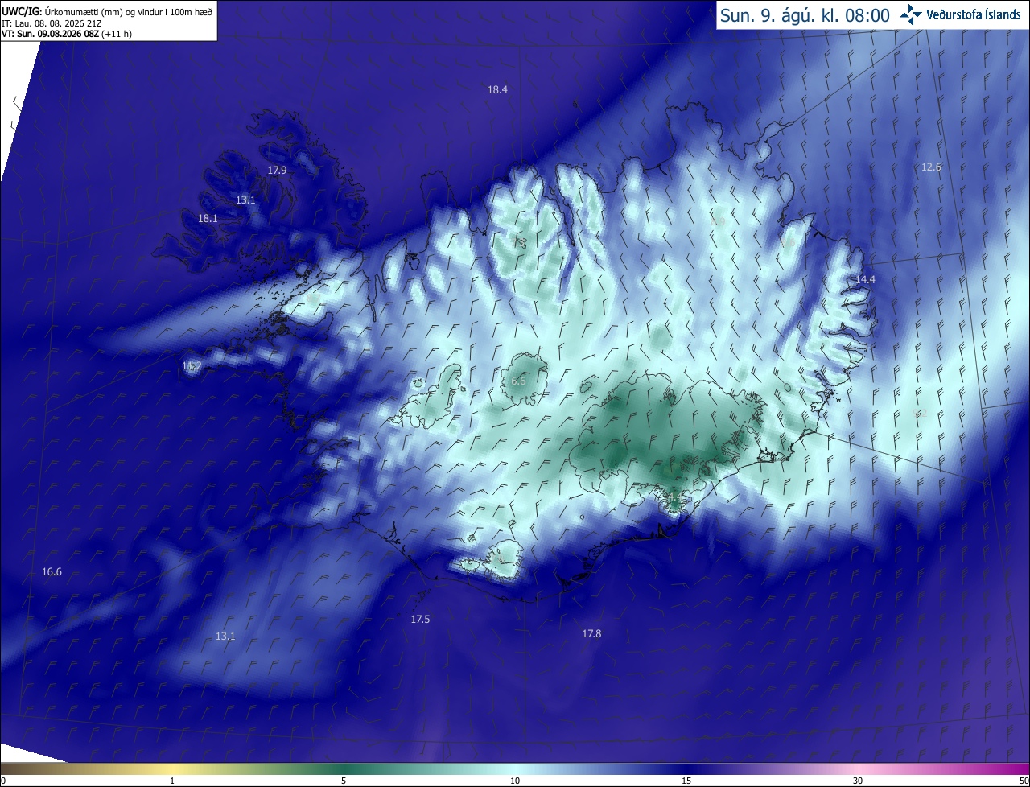Click the 12.6 value label

931,167
